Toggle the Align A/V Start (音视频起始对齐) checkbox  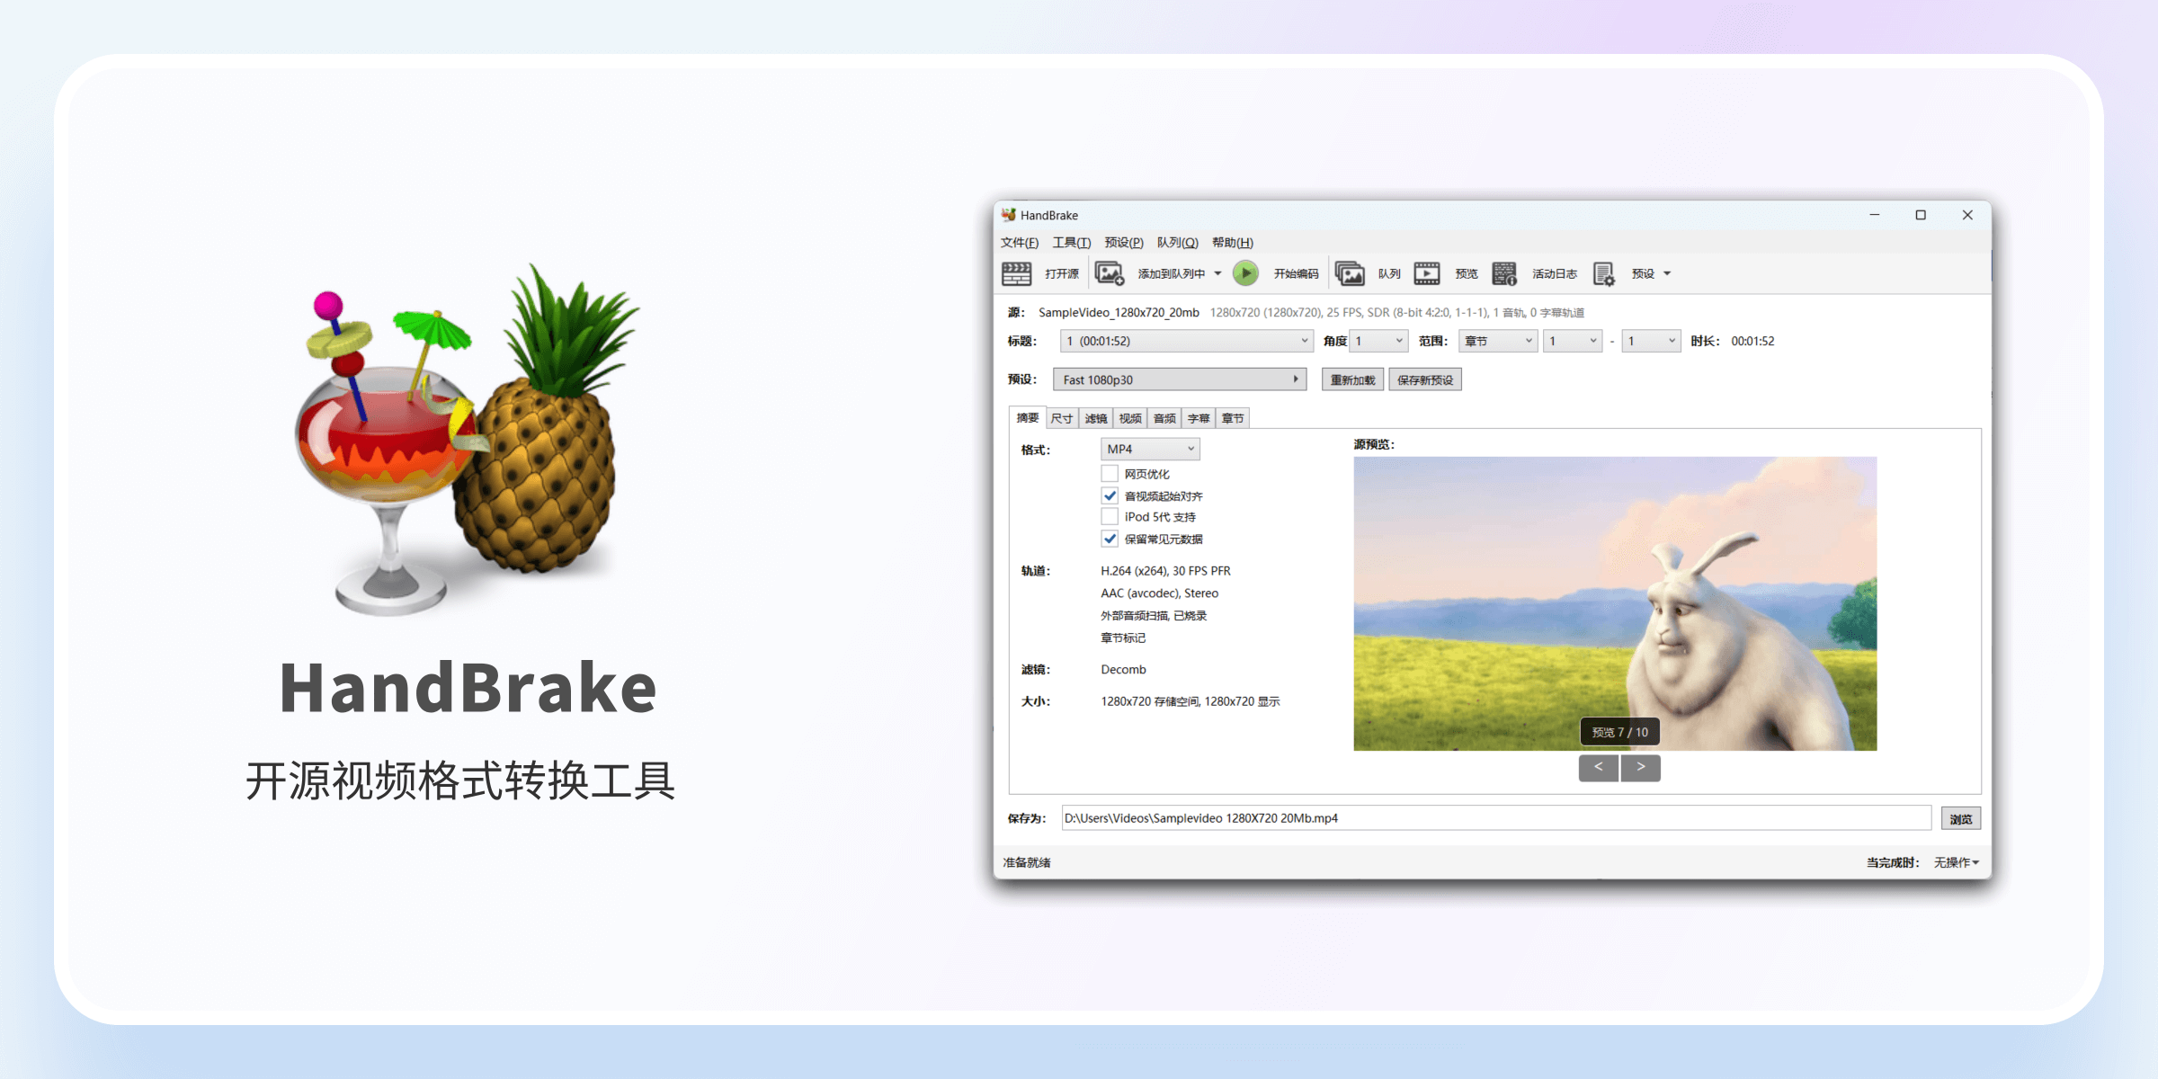(x=1110, y=495)
